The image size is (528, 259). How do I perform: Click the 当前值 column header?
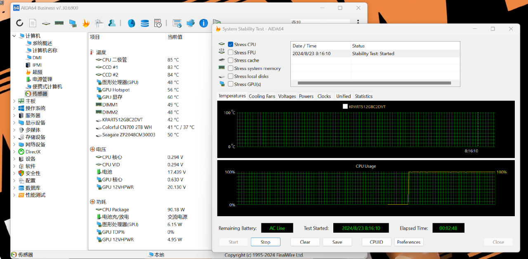tap(175, 37)
